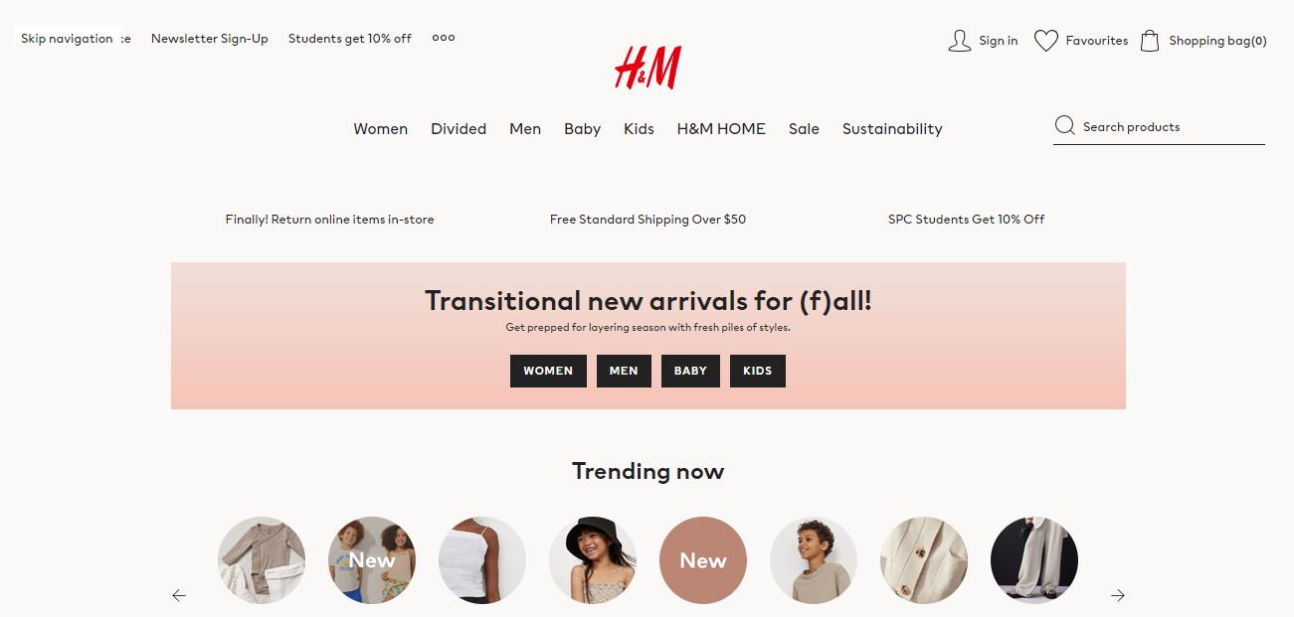This screenshot has width=1294, height=617.
Task: Show previous trending items with left arrow
Action: [179, 595]
